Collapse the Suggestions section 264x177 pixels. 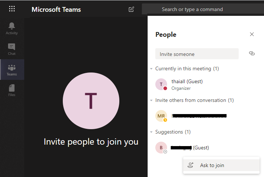[151, 132]
